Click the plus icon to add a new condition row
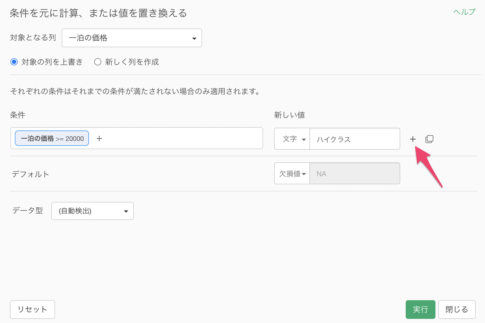 413,139
